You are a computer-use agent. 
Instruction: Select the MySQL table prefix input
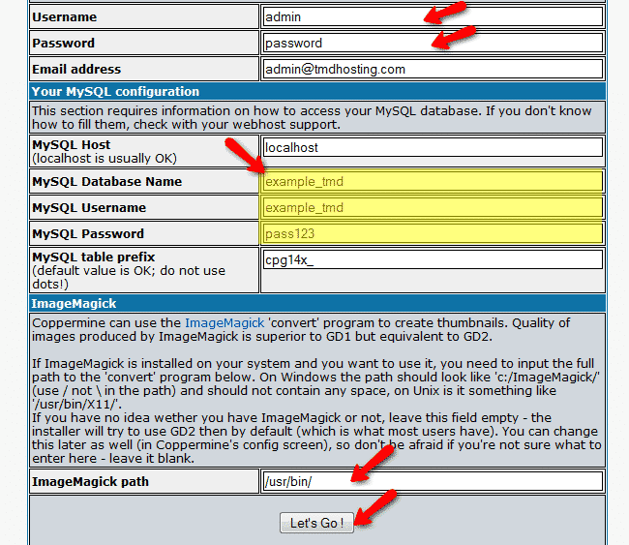[x=432, y=260]
